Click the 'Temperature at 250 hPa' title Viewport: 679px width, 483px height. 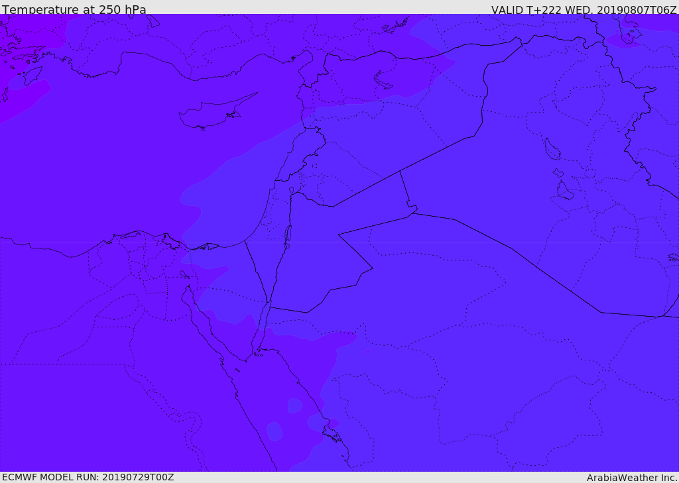click(74, 9)
